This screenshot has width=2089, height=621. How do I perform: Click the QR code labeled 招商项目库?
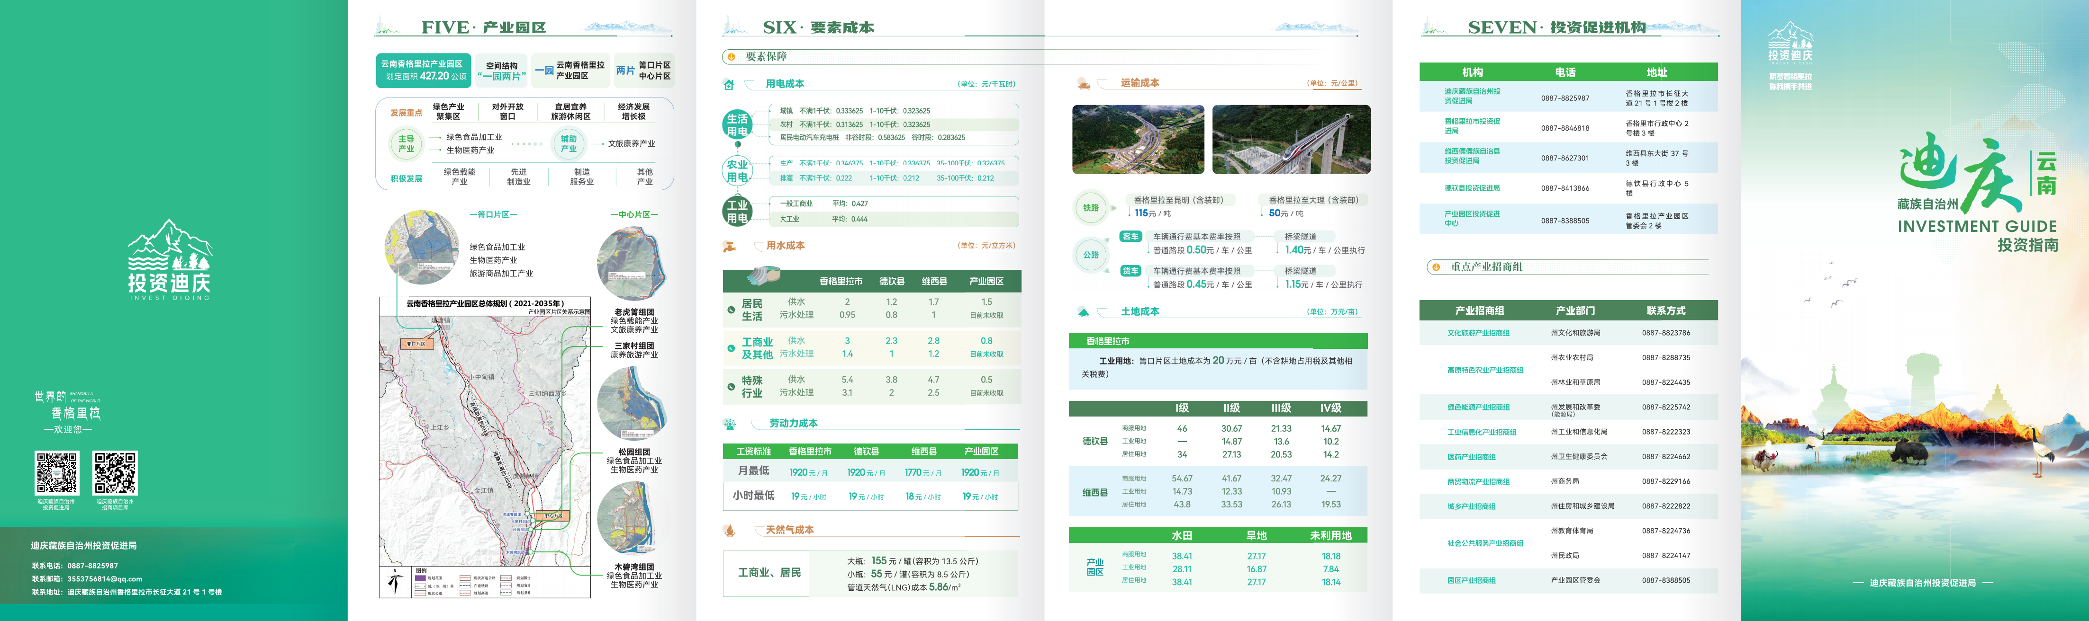(115, 473)
